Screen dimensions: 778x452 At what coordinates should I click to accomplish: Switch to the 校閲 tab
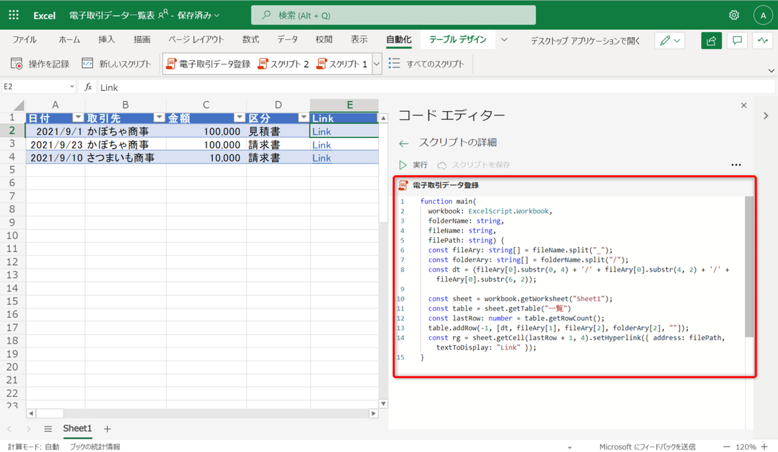324,40
